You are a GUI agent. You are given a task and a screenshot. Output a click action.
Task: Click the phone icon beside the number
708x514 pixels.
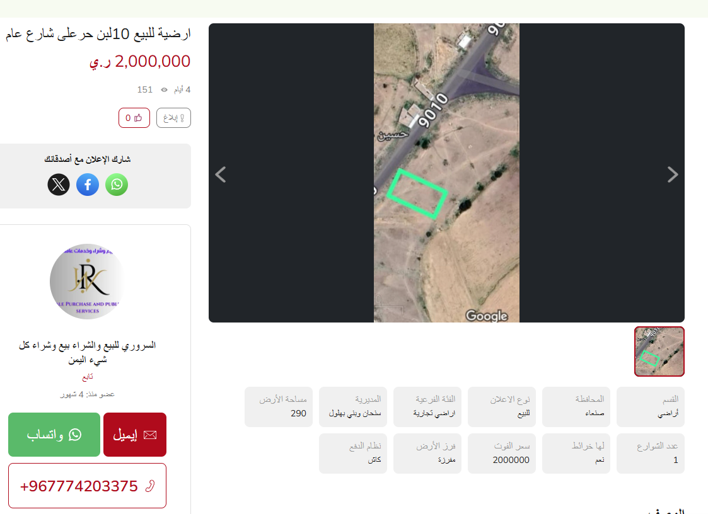point(150,486)
